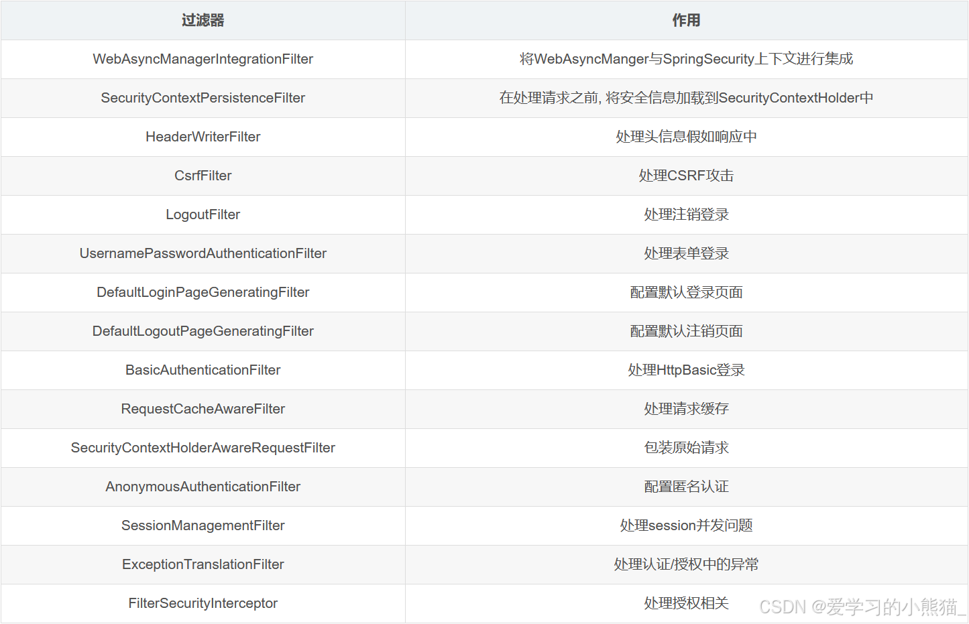Viewport: 969px width, 624px height.
Task: Select the LogoutFilter cell
Action: 203,214
